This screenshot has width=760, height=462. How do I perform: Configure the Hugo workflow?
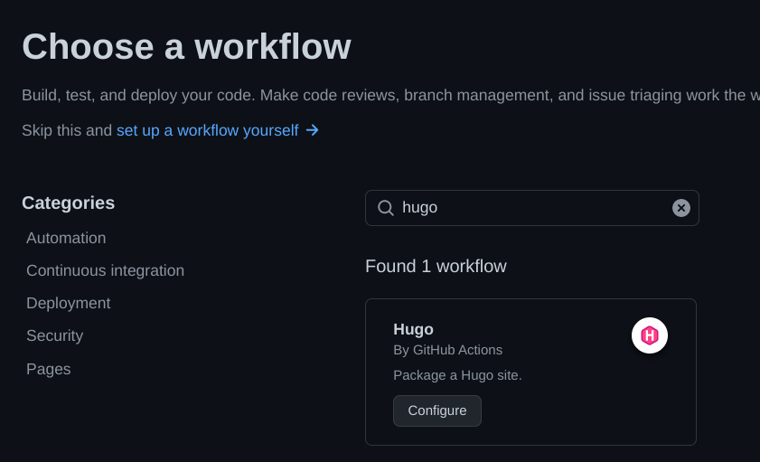pos(437,410)
